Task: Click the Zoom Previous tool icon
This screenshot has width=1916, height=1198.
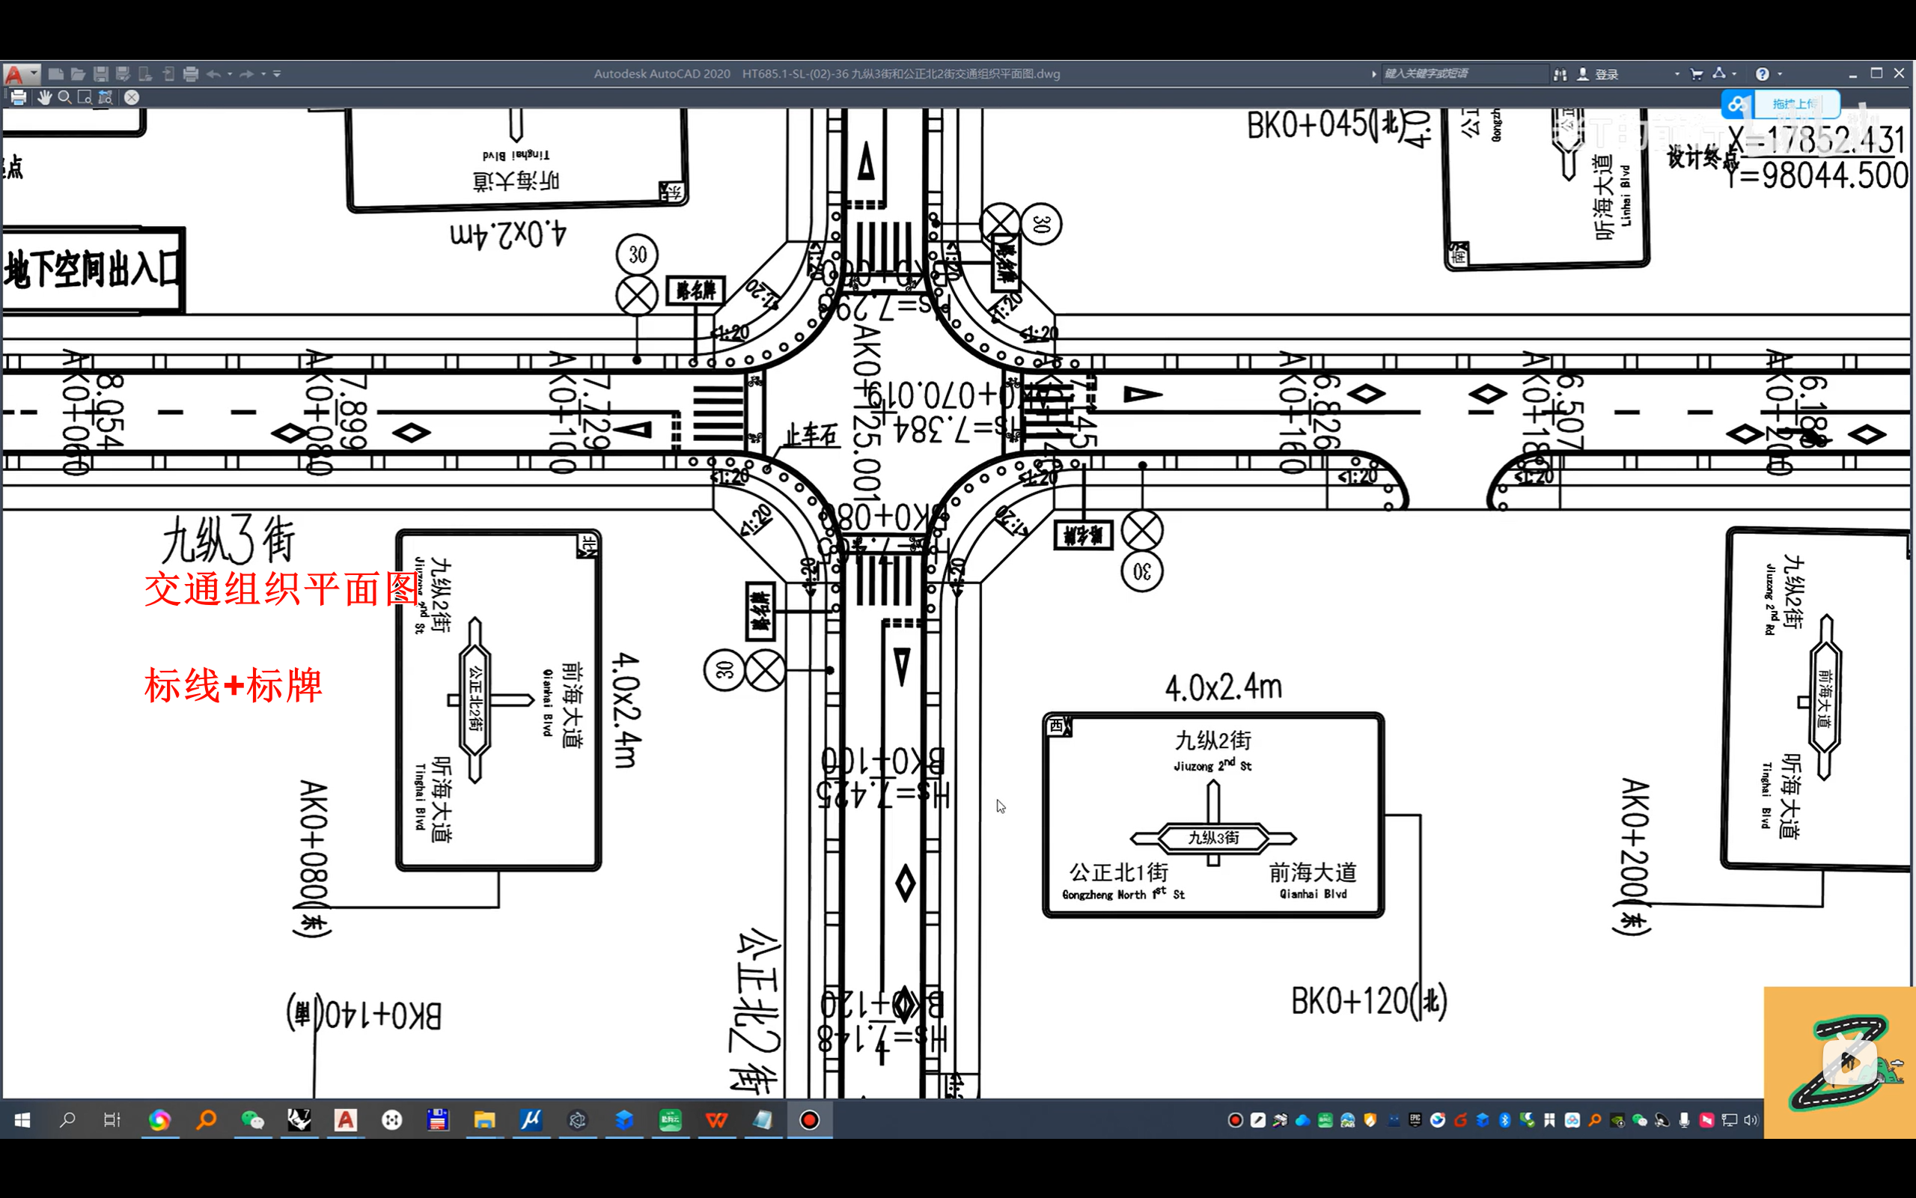Action: click(106, 97)
